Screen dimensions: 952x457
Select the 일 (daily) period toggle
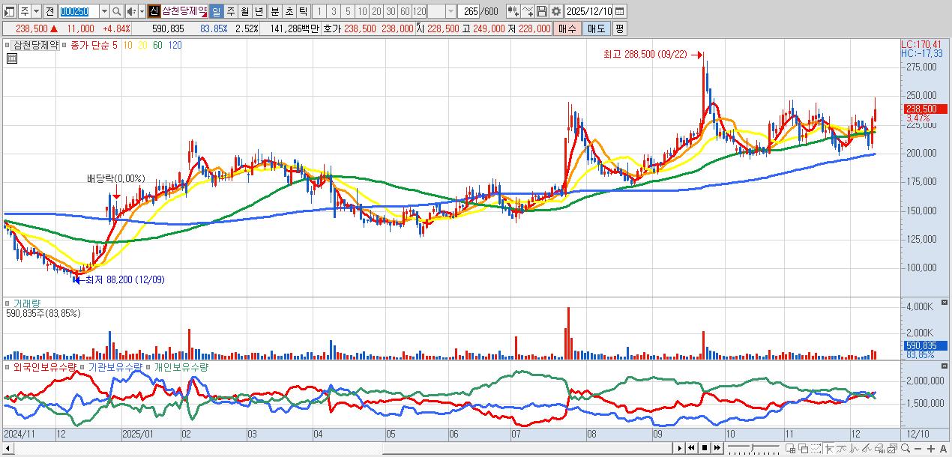(216, 11)
